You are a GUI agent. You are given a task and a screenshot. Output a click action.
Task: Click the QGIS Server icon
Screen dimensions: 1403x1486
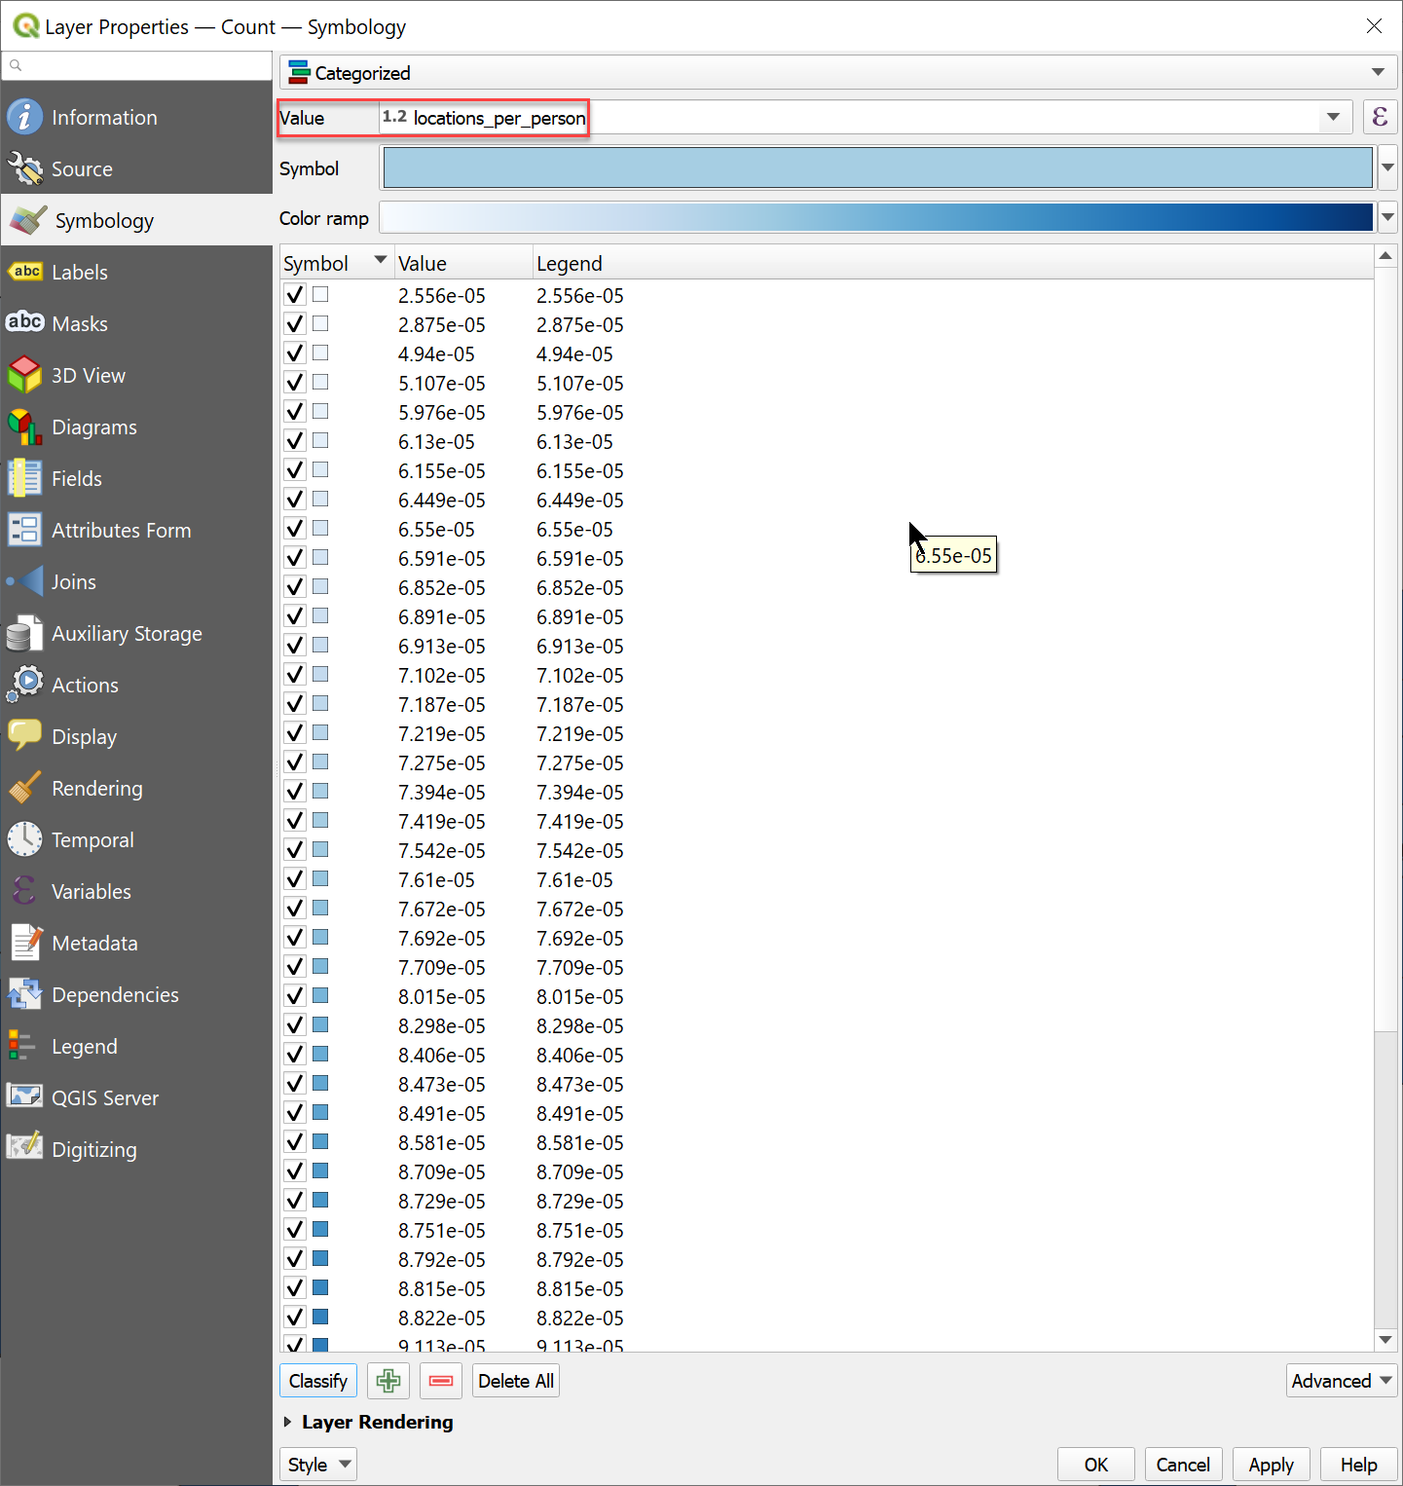coord(25,1097)
